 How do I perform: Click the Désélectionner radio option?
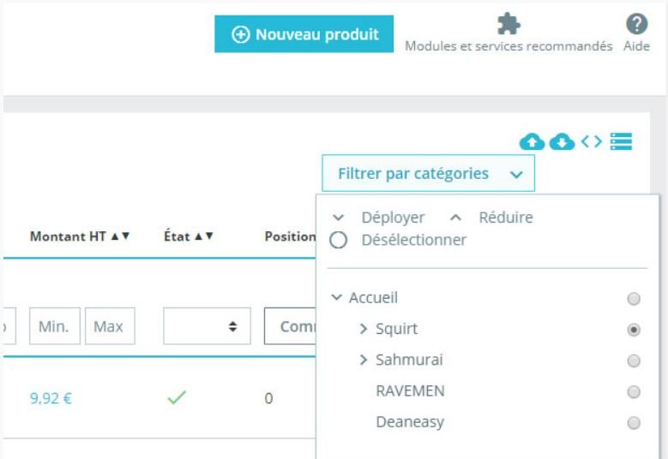click(339, 241)
